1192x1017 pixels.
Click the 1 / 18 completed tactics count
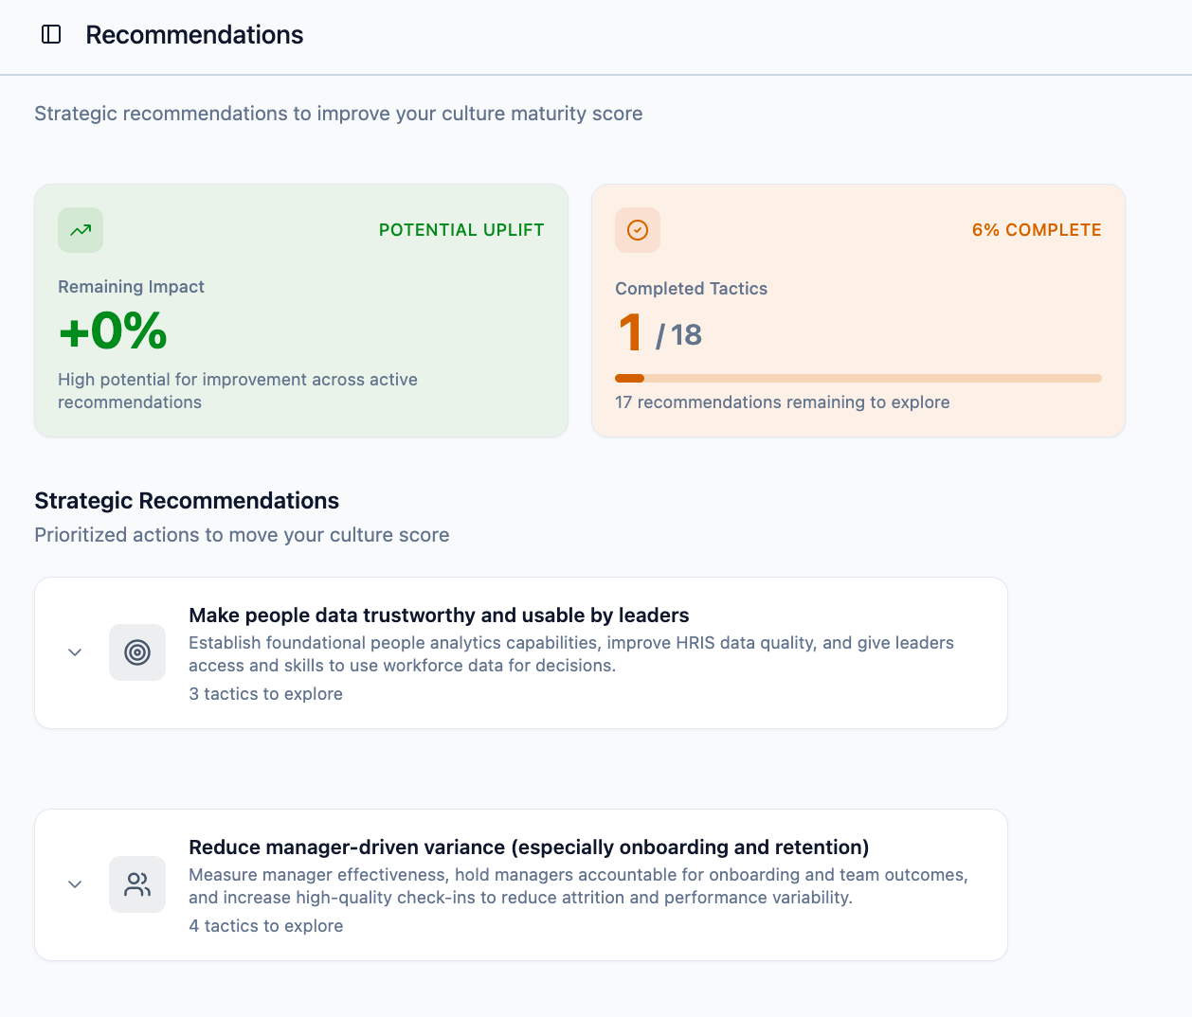[x=660, y=334]
